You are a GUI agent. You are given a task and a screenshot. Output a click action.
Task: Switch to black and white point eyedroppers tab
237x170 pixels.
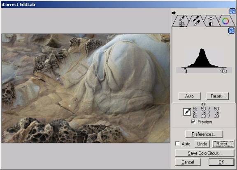(x=196, y=21)
